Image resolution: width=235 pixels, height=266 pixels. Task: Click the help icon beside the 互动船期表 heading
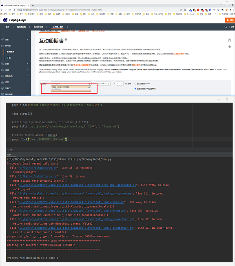click(x=66, y=40)
